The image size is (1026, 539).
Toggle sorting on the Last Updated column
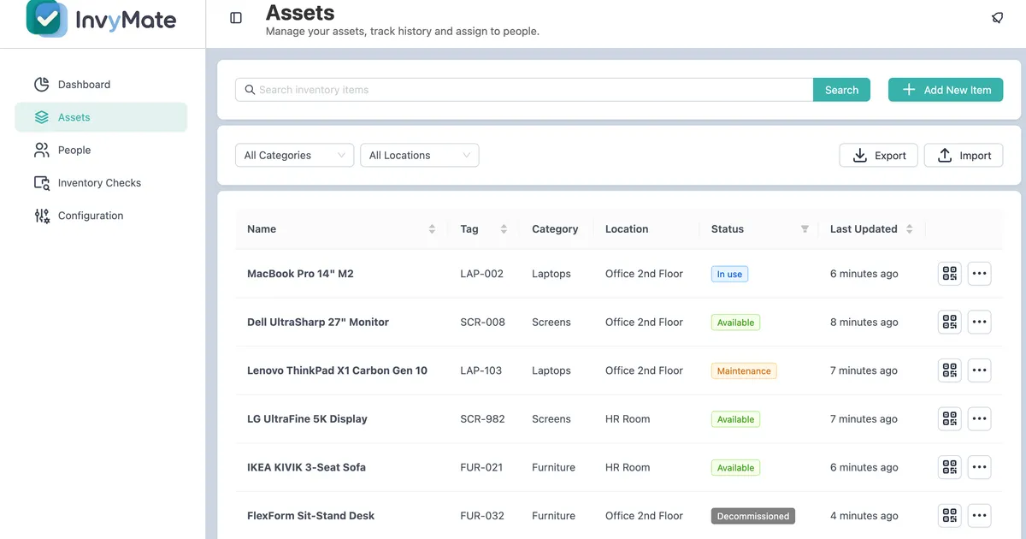coord(909,229)
